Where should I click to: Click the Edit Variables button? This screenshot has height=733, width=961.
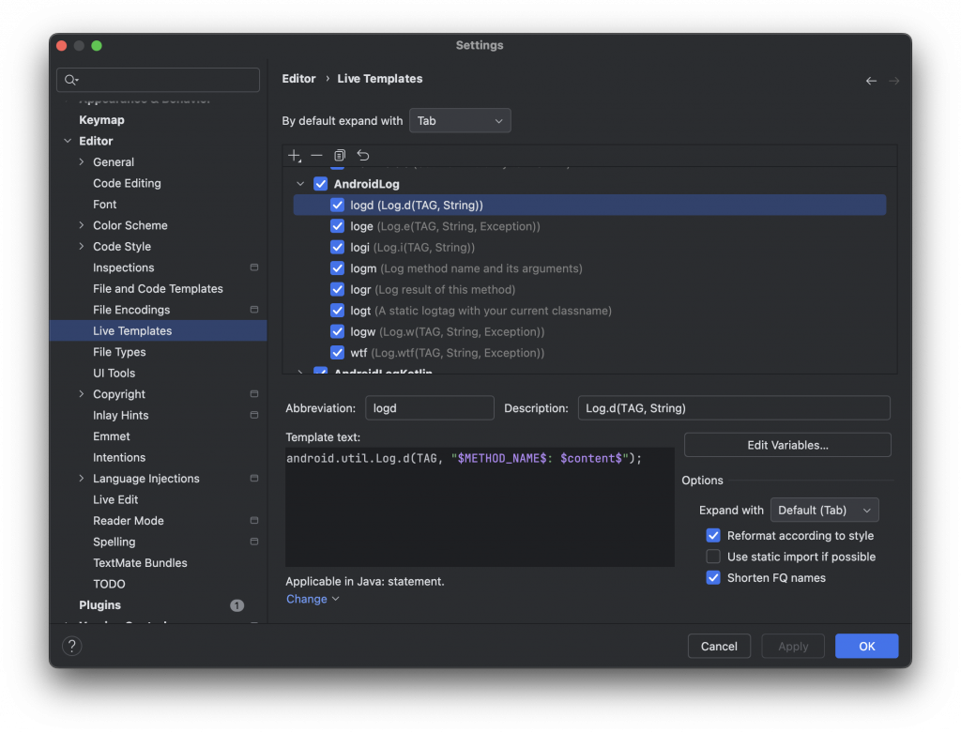tap(786, 445)
